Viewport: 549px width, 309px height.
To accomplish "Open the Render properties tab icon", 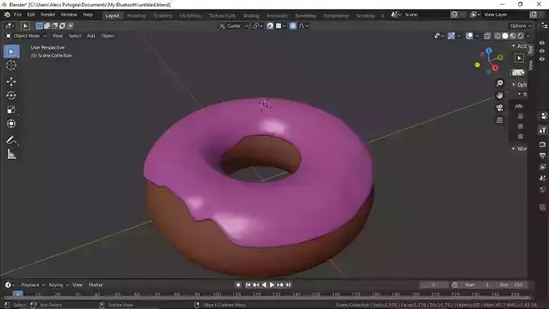I will point(543,144).
